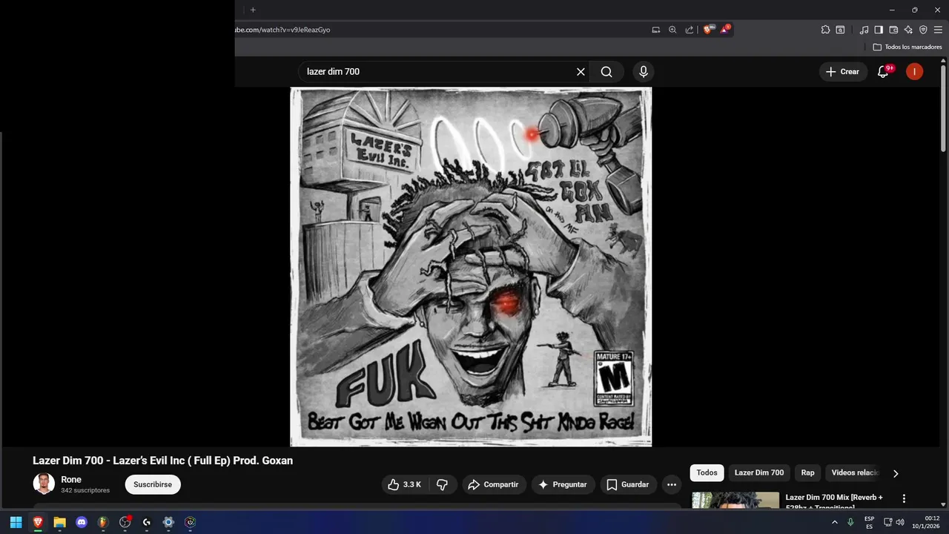Screen dimensions: 949x534
Task: Open Settings gear from taskbar
Action: (x=168, y=522)
